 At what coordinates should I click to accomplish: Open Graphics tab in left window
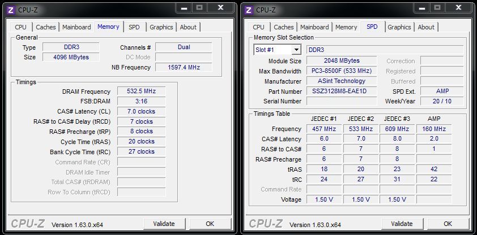click(161, 27)
